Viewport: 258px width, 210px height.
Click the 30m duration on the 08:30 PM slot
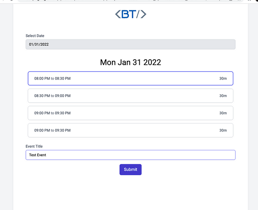click(x=223, y=96)
